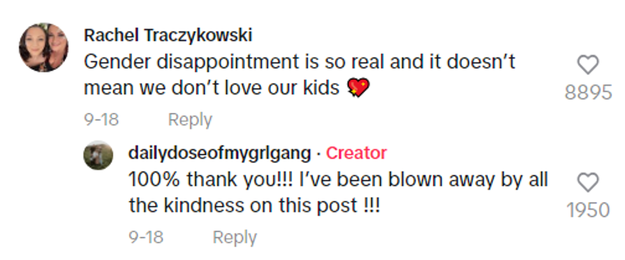Visit the Rachel Traczykowski username link
Image resolution: width=625 pixels, height=260 pixels.
pyautogui.click(x=168, y=34)
